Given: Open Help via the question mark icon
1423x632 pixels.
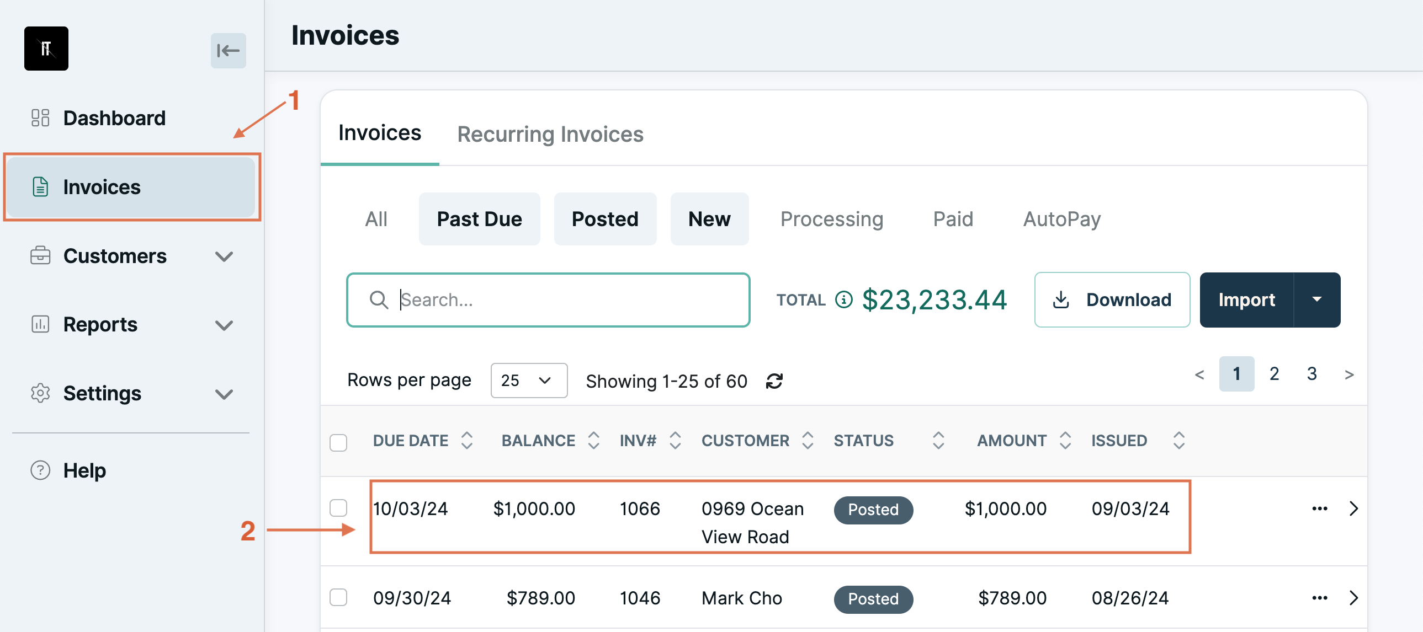Looking at the screenshot, I should [40, 470].
